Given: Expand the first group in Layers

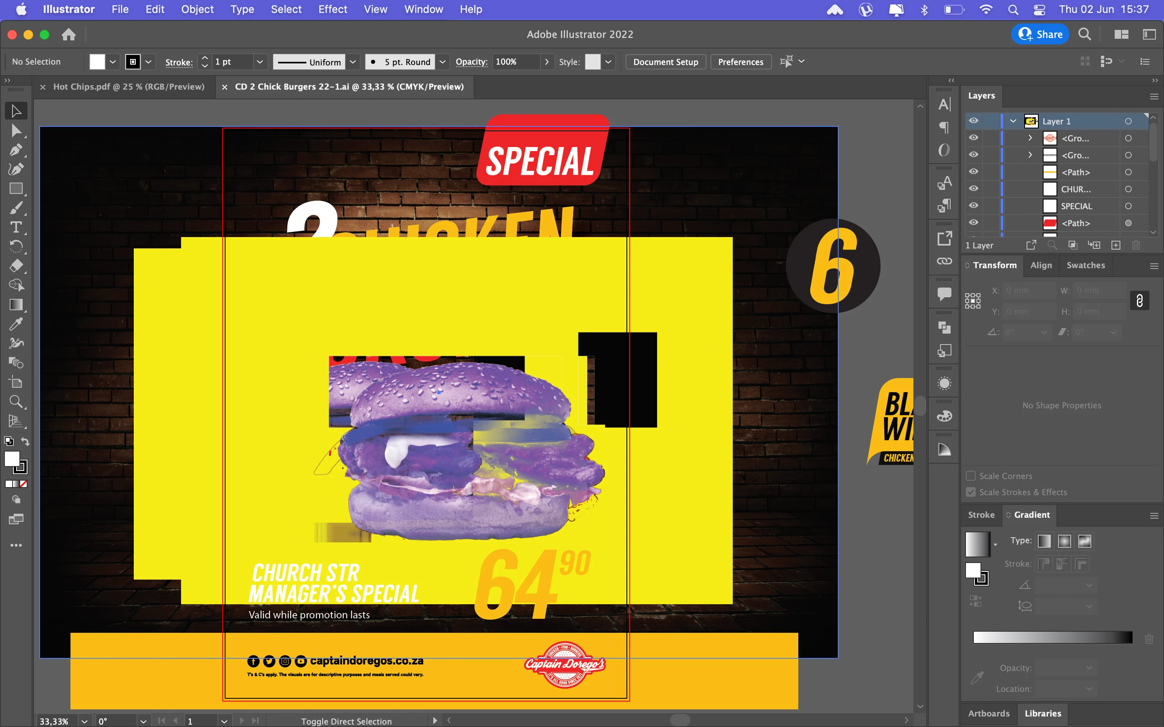Looking at the screenshot, I should click(1030, 138).
